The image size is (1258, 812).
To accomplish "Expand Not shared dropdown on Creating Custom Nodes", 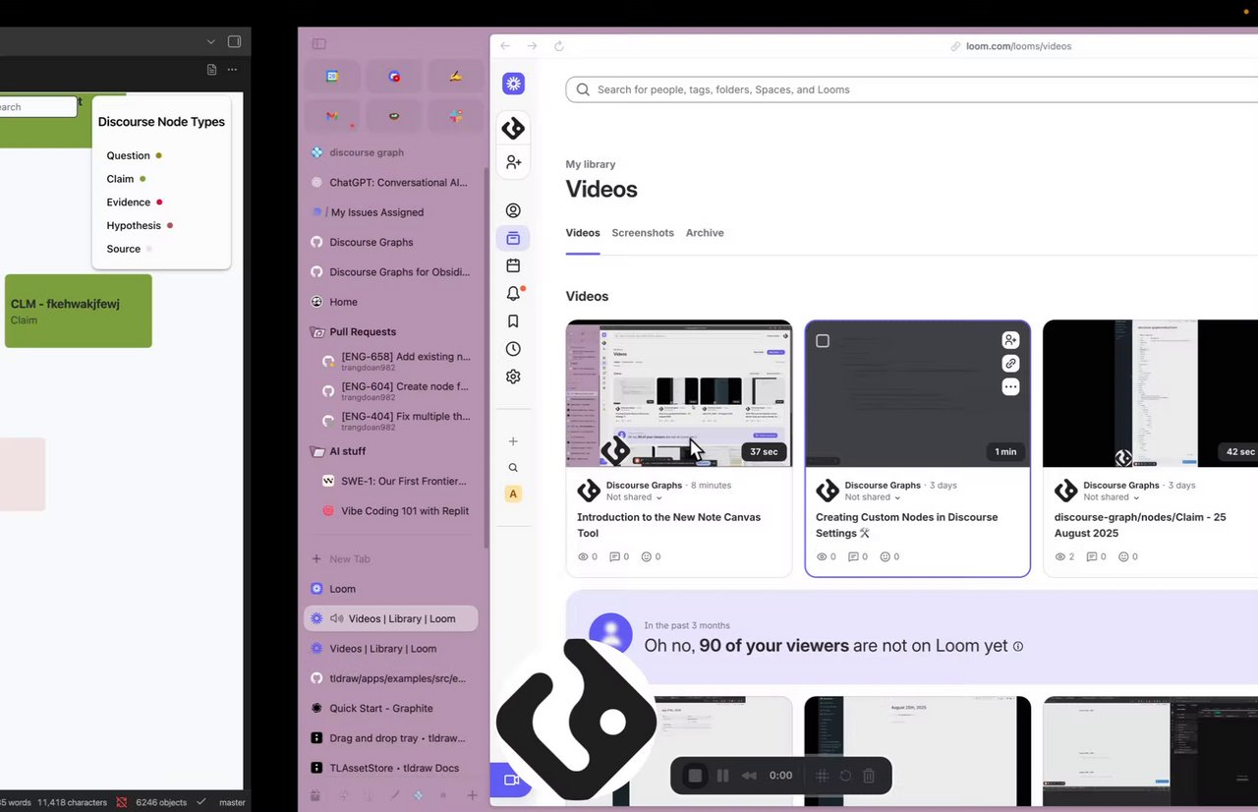I will (x=873, y=497).
